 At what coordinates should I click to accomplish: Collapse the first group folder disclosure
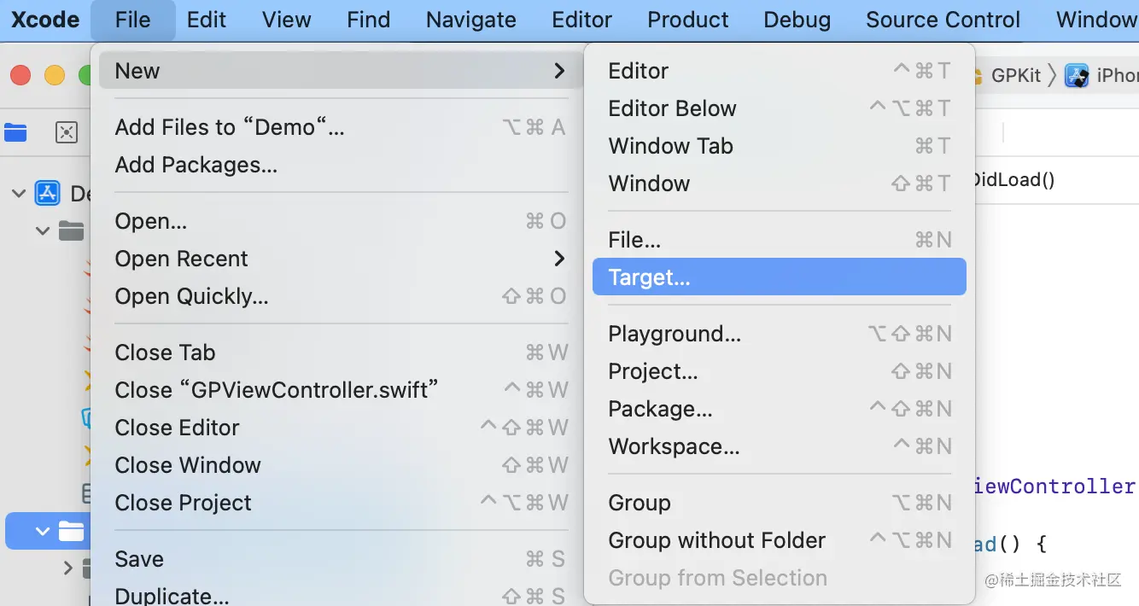click(43, 230)
